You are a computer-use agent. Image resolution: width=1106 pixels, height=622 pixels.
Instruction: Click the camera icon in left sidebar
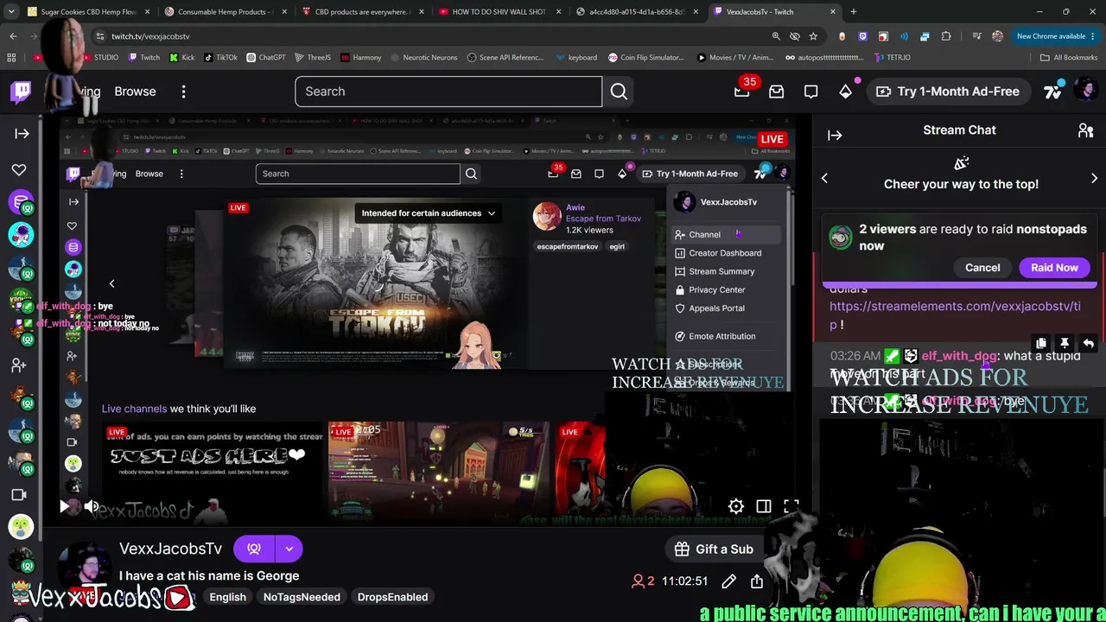pyautogui.click(x=19, y=495)
